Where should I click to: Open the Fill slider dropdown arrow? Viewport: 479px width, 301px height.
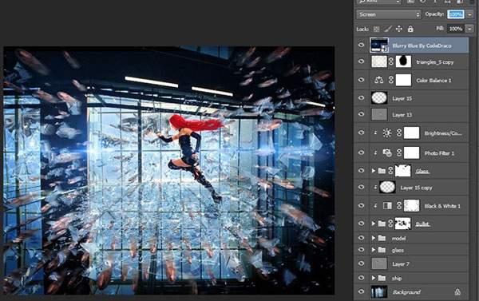[469, 29]
